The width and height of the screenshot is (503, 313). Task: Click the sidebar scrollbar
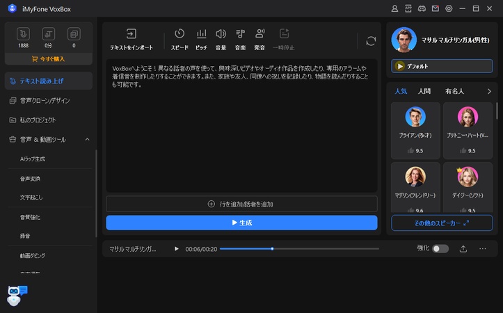pos(96,193)
